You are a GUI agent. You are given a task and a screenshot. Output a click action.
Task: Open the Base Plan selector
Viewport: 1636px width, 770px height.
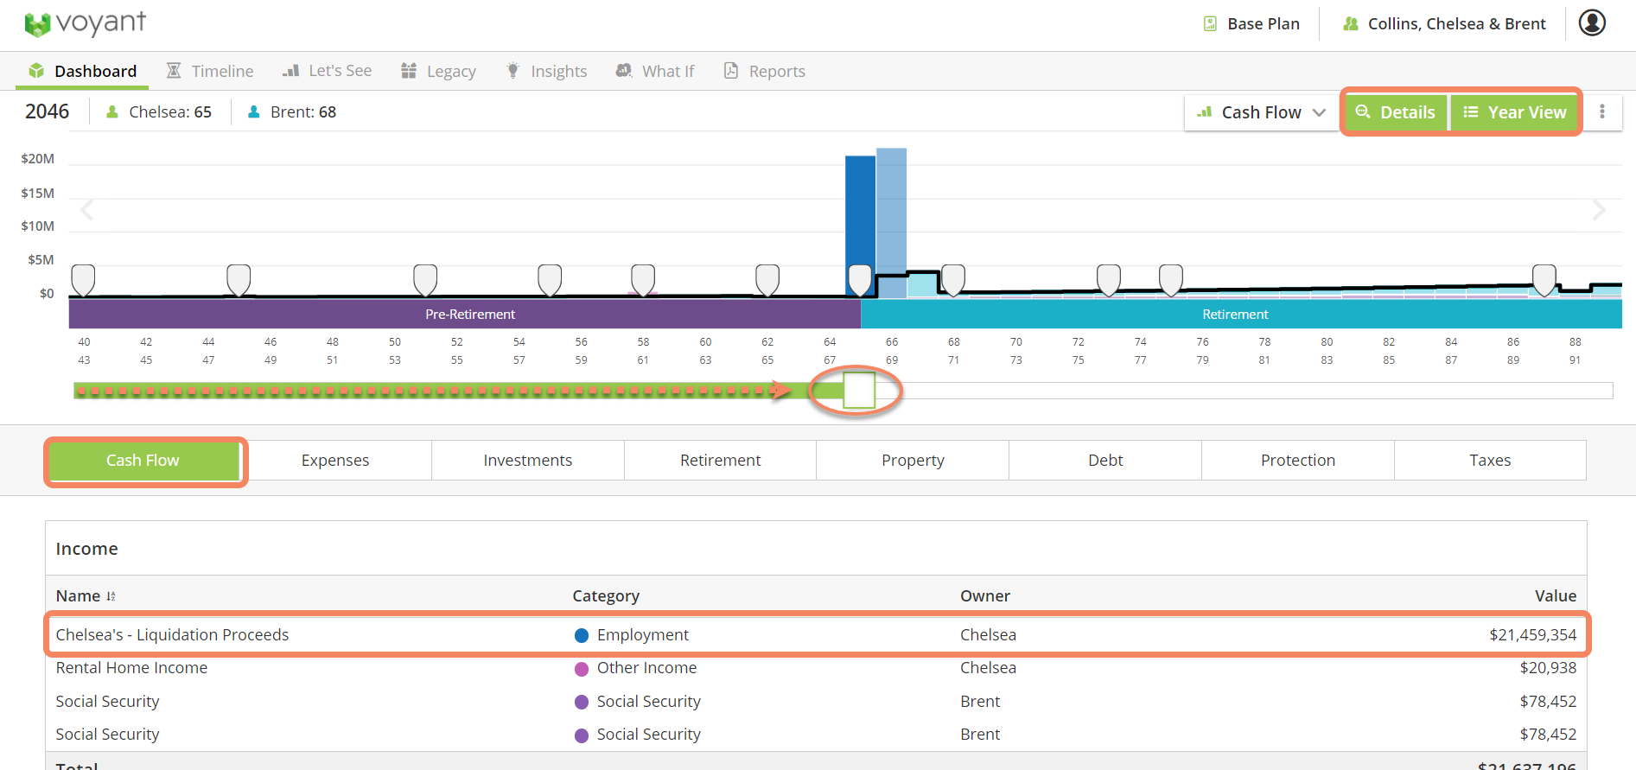pos(1251,24)
